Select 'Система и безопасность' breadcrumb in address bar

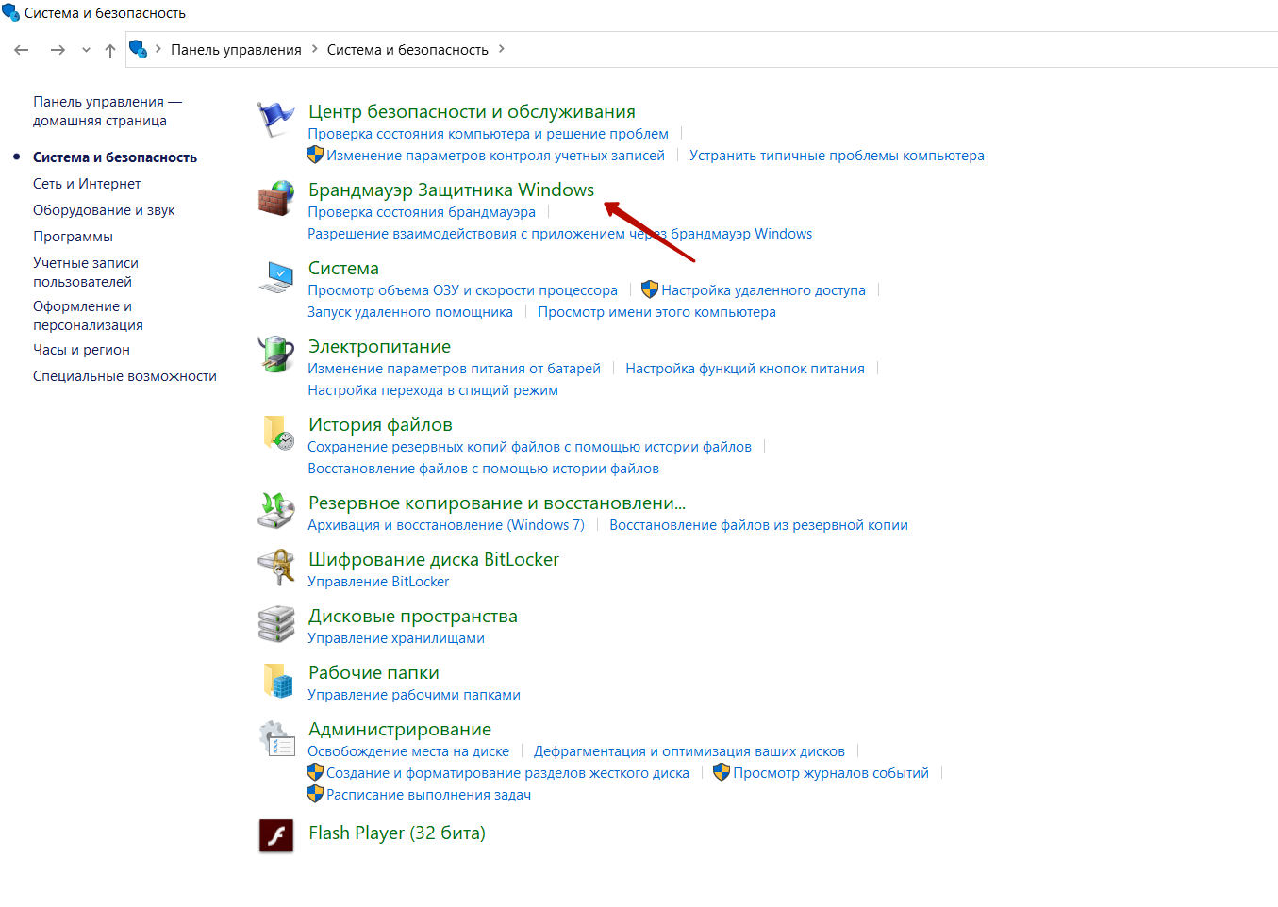tap(407, 50)
